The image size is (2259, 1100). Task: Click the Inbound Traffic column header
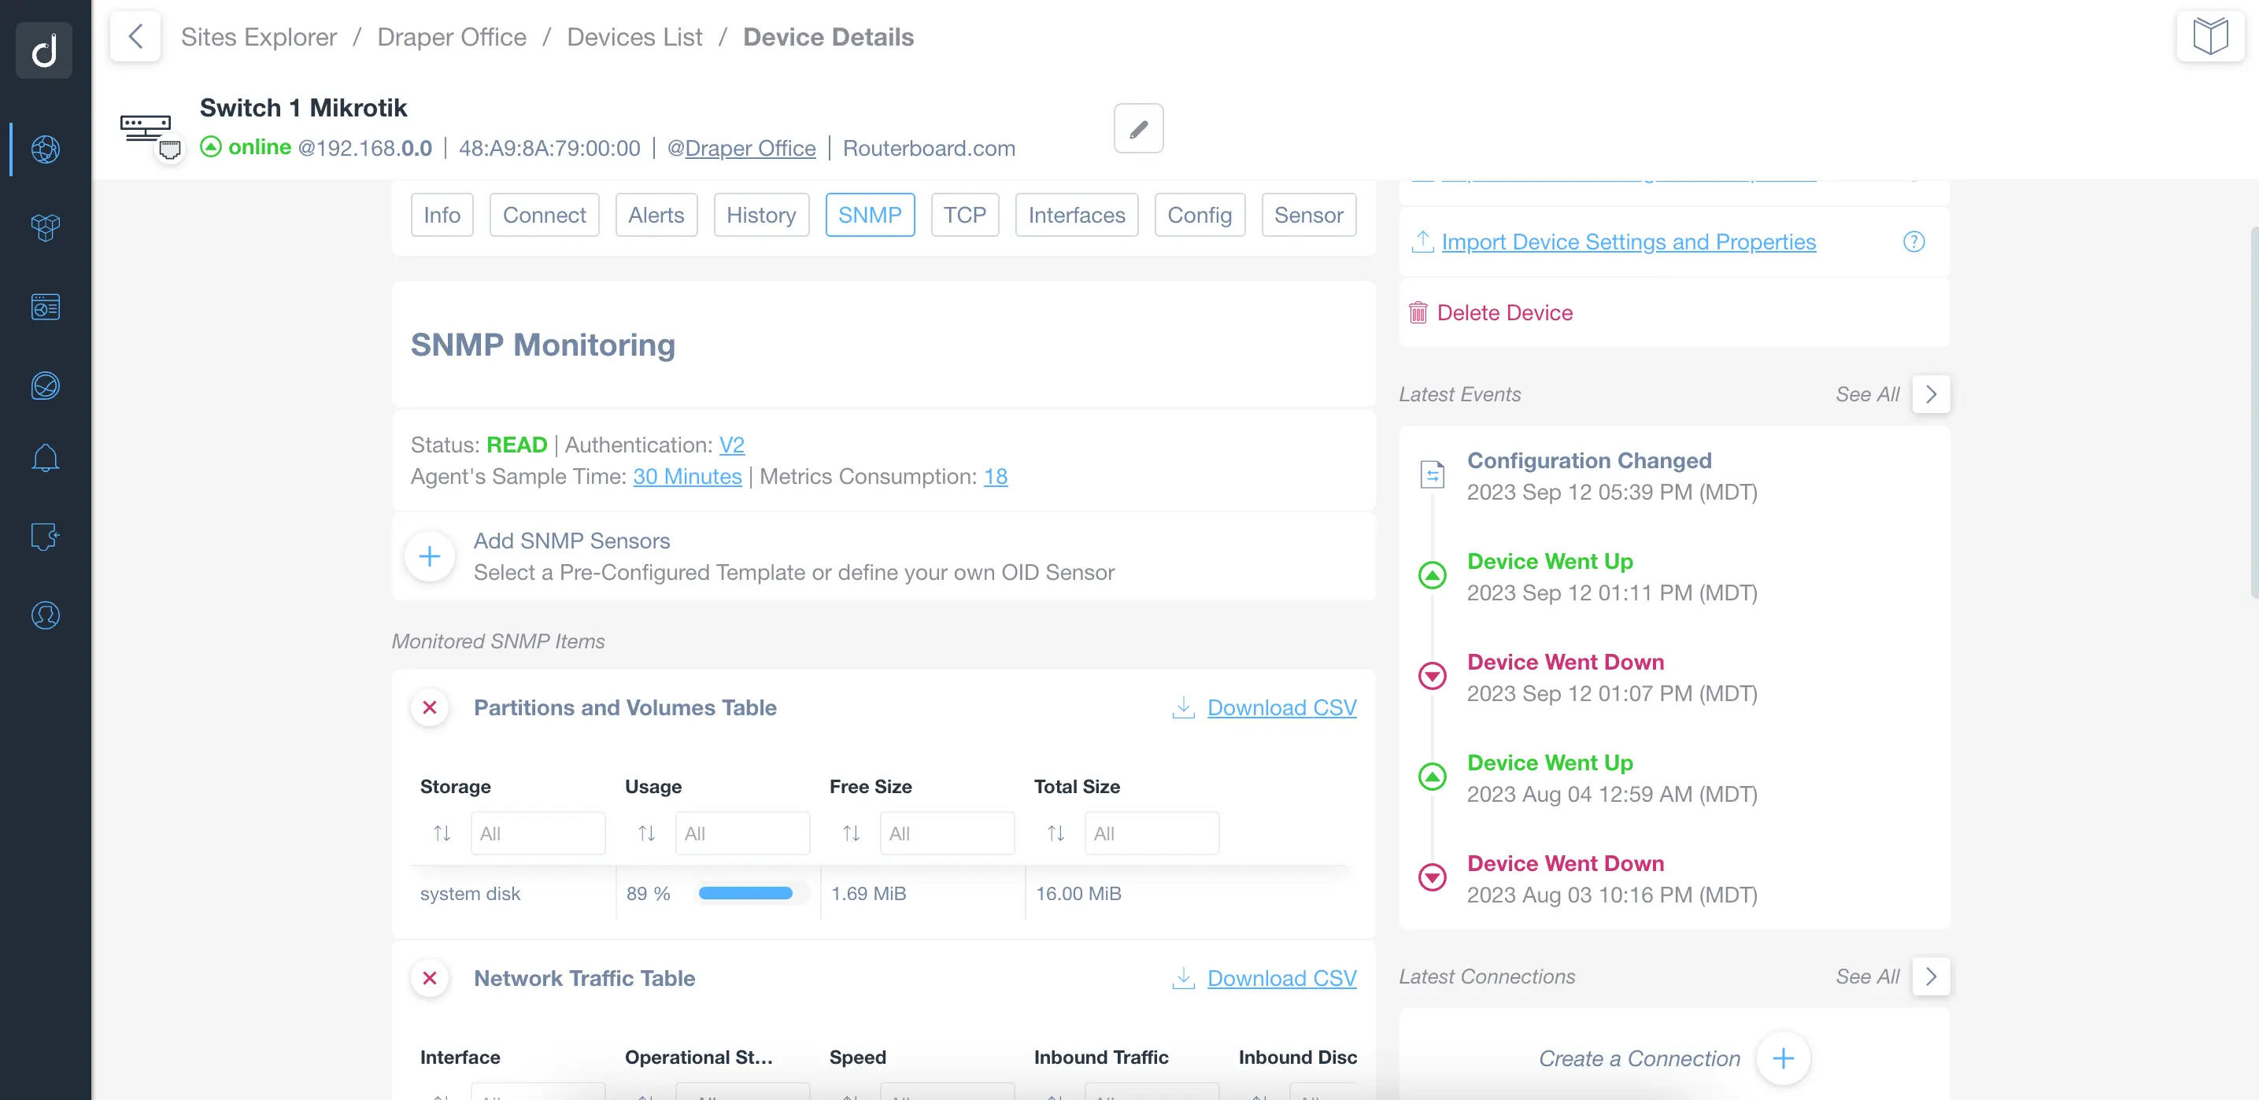pos(1100,1057)
